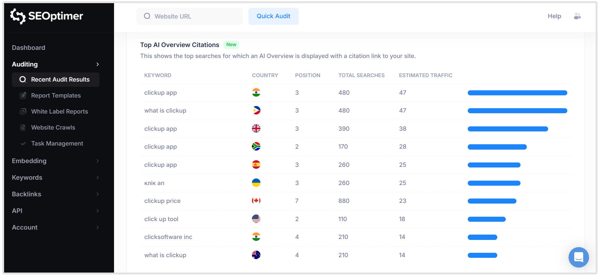This screenshot has width=600, height=276.
Task: Click the Website Crawls sidebar icon
Action: click(23, 127)
